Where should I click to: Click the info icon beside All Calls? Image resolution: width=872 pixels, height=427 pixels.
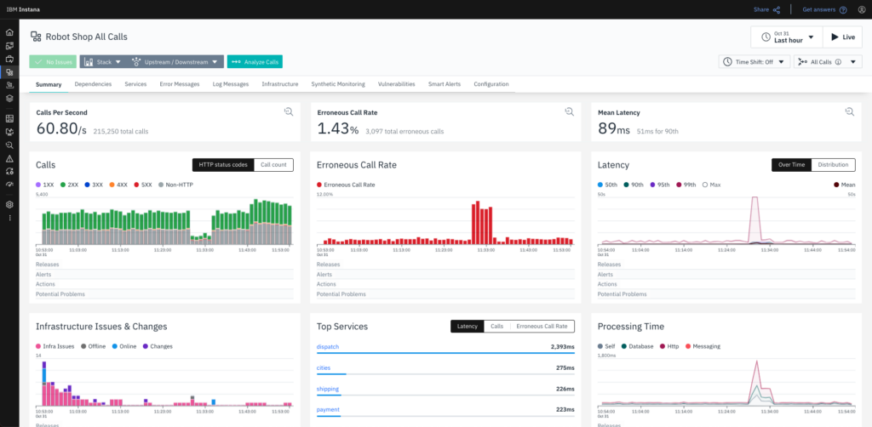point(838,62)
